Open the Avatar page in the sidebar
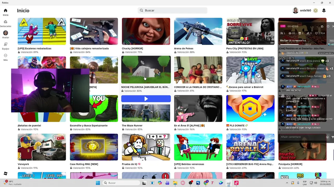The image size is (334, 187). pos(5,35)
